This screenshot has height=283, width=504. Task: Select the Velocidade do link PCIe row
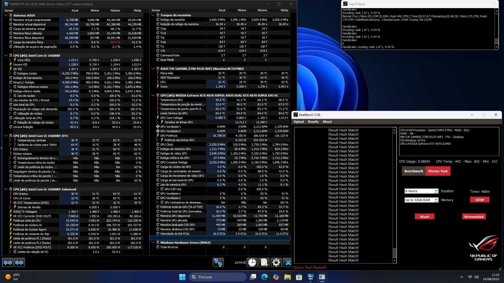pyautogui.click(x=220, y=234)
